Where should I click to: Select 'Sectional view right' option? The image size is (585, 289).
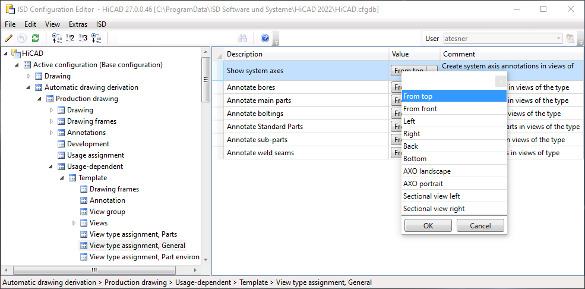(454, 208)
